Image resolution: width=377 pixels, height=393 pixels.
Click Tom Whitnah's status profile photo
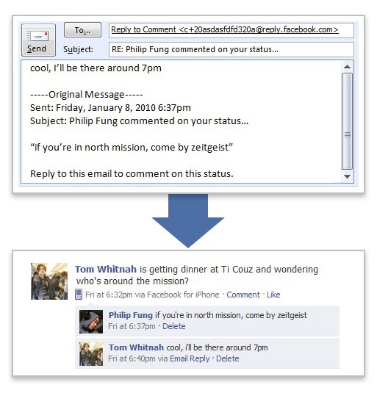click(49, 281)
